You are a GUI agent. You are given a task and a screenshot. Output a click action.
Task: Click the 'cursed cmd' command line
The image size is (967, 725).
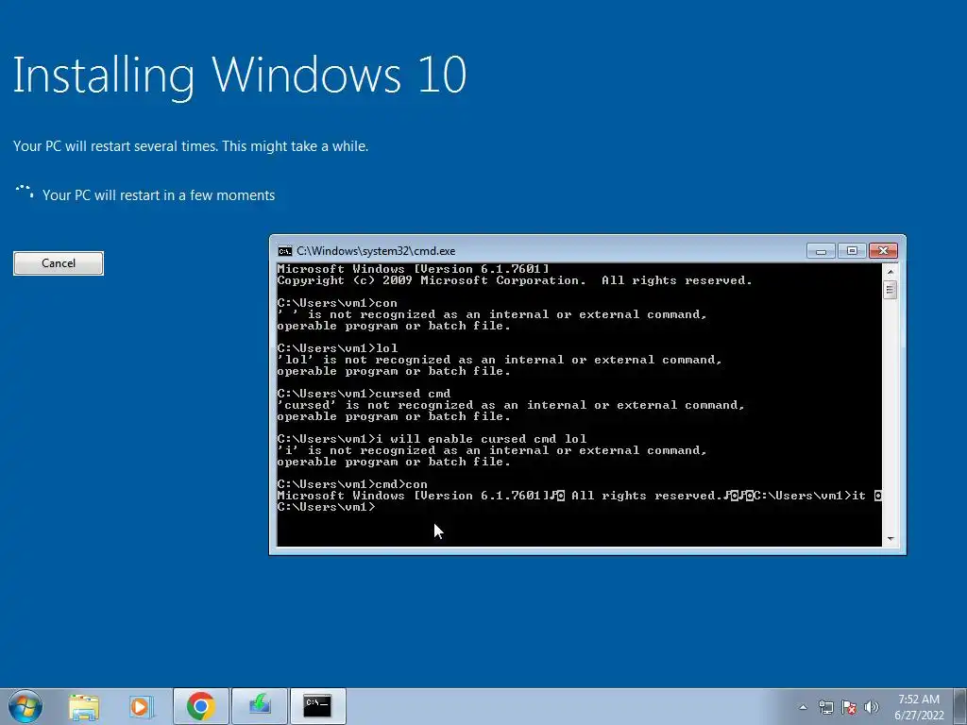364,394
